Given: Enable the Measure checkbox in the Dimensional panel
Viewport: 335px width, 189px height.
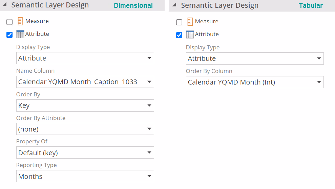Looking at the screenshot, I should 9,22.
